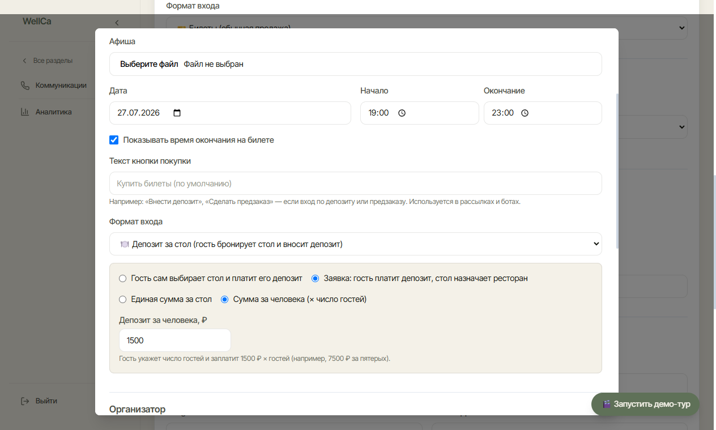Click the Афиша field label
Screen dimensions: 716x430
(122, 41)
